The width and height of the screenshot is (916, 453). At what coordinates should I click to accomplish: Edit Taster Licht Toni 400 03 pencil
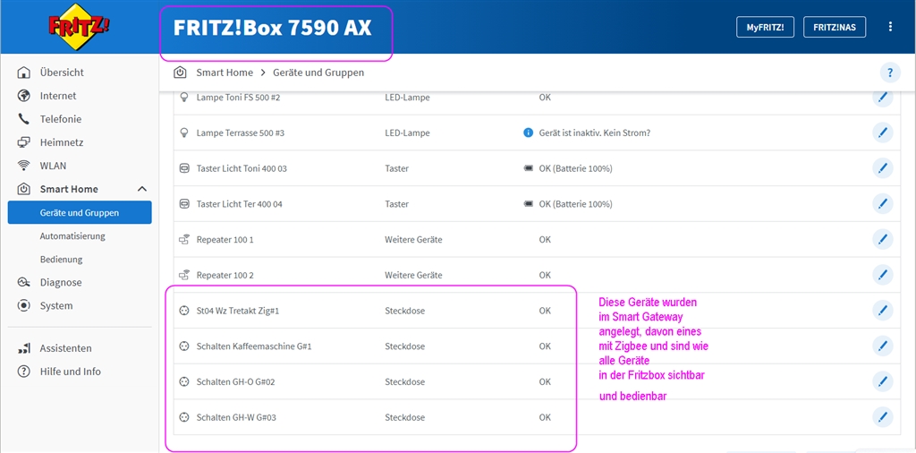883,168
